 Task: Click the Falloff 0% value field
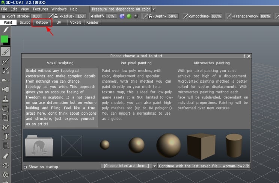pyautogui.click(x=111, y=16)
